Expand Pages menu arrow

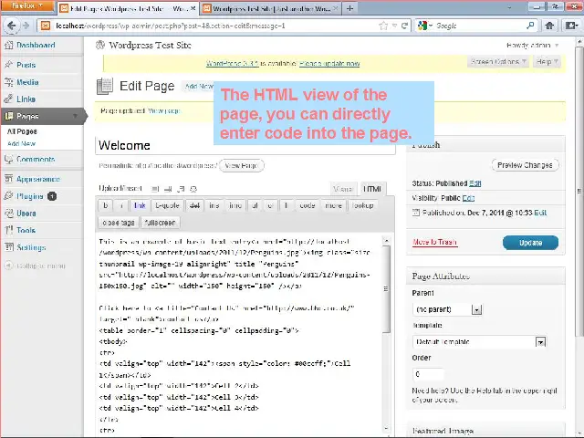point(75,116)
